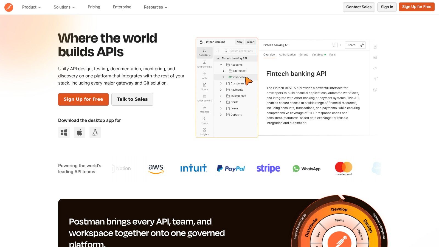Expand the Solutions dropdown menu
The height and width of the screenshot is (247, 439).
(64, 7)
